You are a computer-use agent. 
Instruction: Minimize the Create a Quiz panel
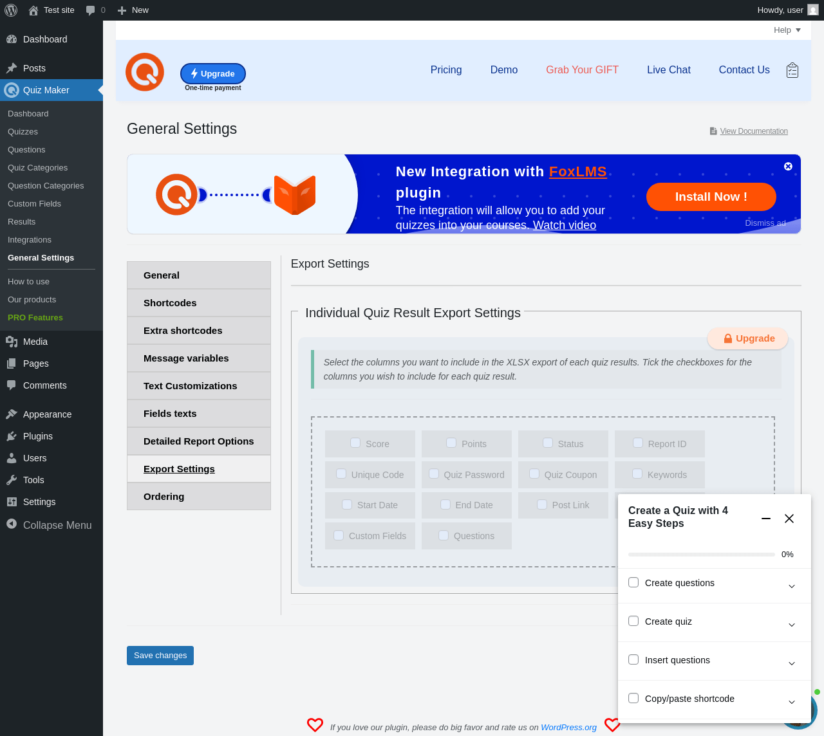click(766, 519)
